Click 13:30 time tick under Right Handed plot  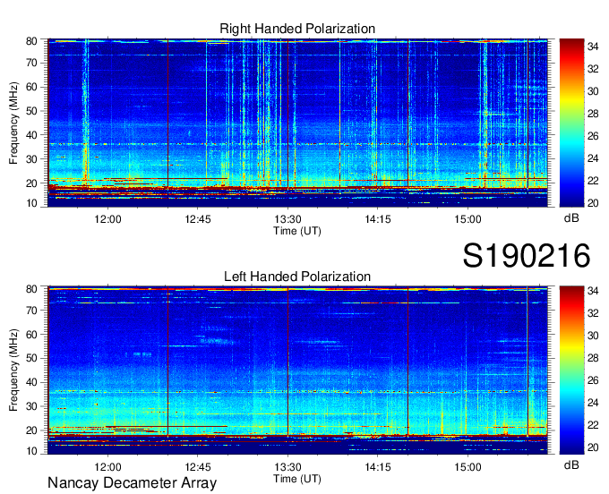point(287,219)
